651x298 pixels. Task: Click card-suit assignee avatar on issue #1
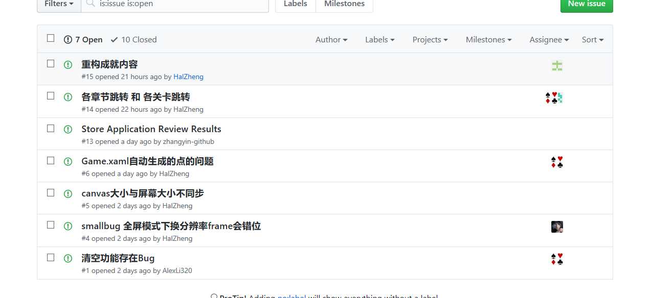[x=557, y=259]
